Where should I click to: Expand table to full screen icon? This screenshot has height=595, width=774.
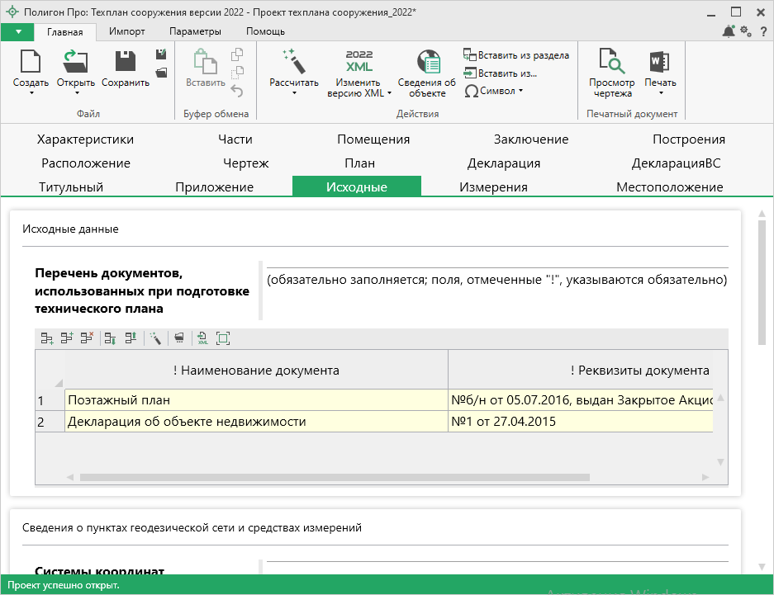click(x=222, y=338)
